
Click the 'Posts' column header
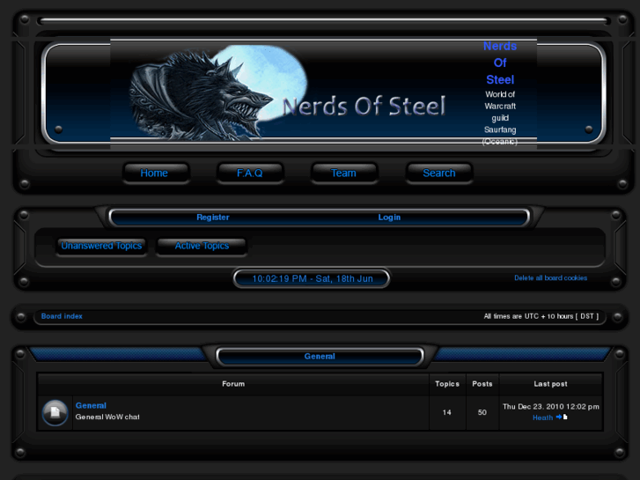coord(482,384)
